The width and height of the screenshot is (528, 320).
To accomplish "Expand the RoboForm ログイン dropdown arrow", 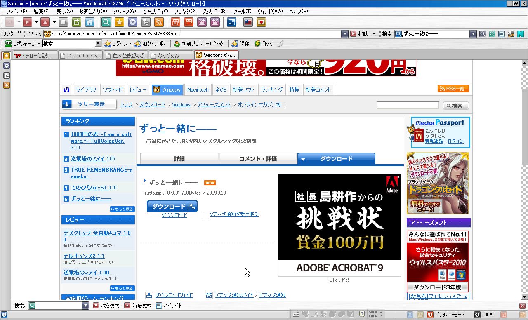I will 130,43.
